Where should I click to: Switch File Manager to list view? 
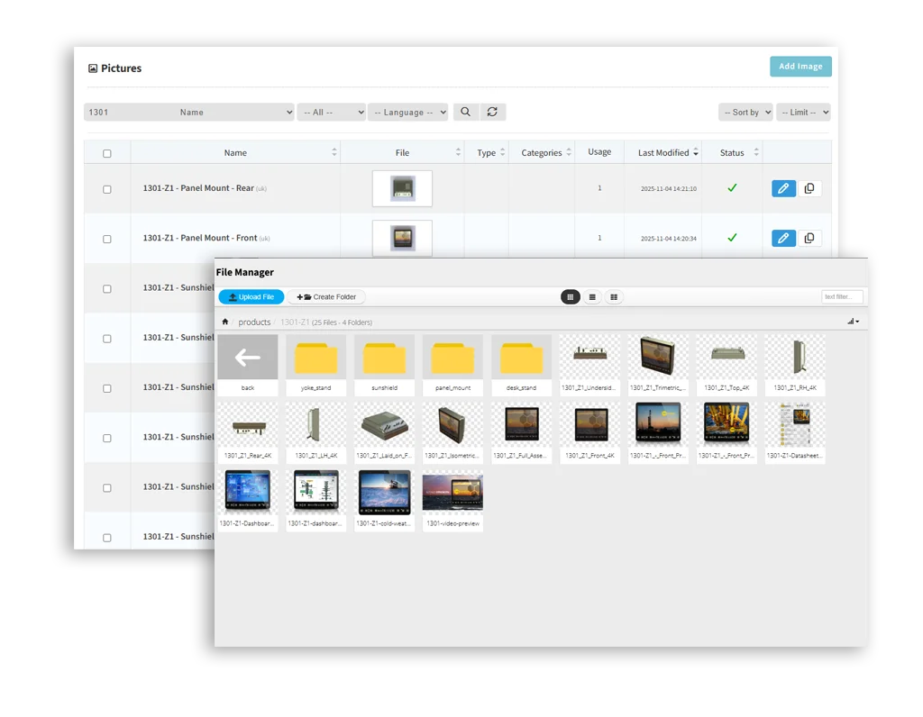click(x=592, y=295)
